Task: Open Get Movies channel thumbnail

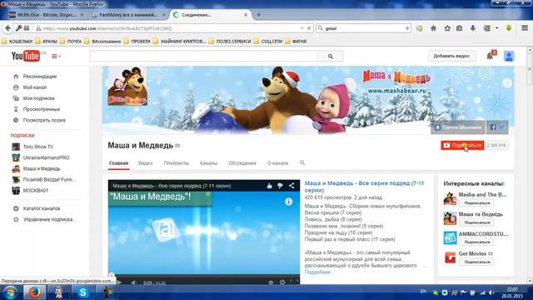Action: point(450,257)
